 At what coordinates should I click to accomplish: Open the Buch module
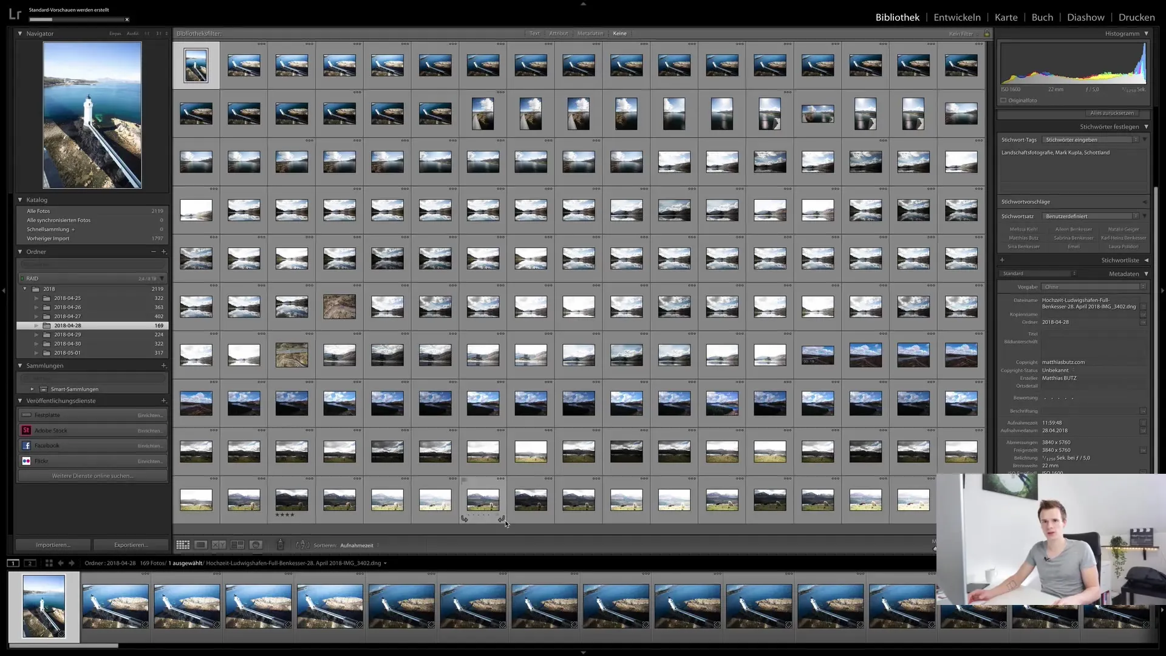(x=1042, y=17)
